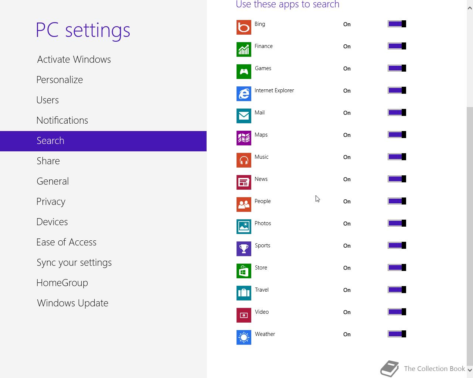Viewport: 473px width, 378px height.
Task: Disable Games search switch
Action: (397, 68)
